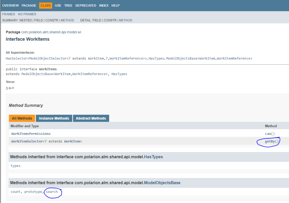The image size is (289, 203).
Task: Open the can() method link
Action: (268, 134)
